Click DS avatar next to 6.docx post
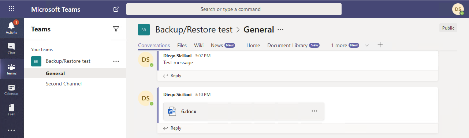 click(x=146, y=98)
